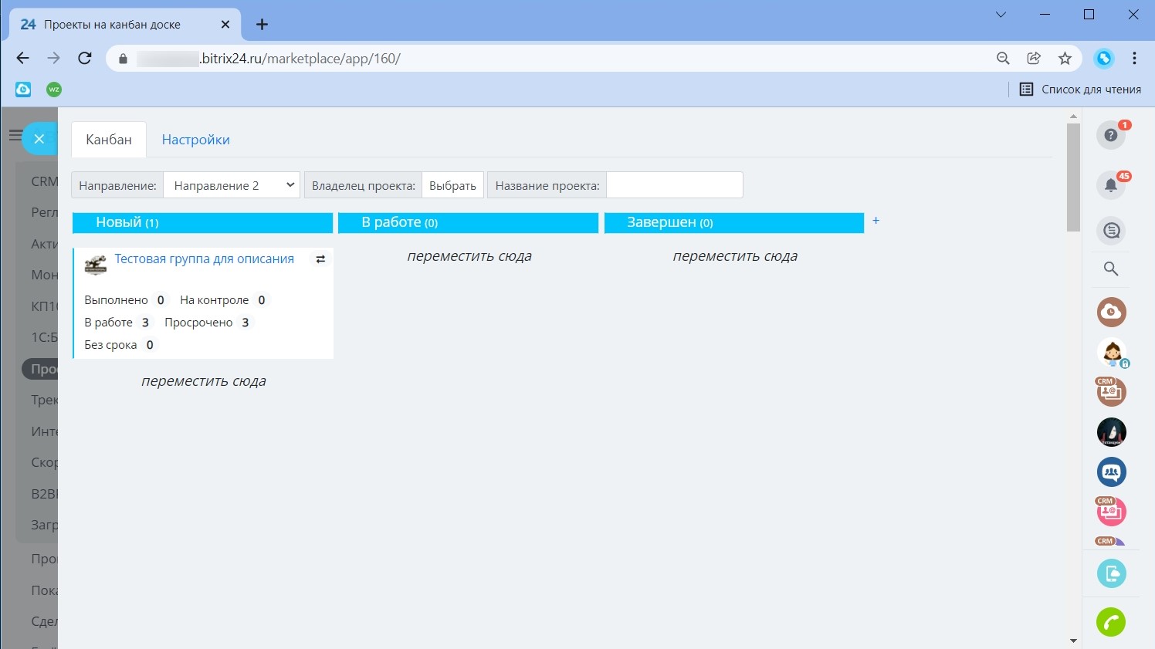
Task: Open the brown CRM contact icon
Action: click(1112, 392)
